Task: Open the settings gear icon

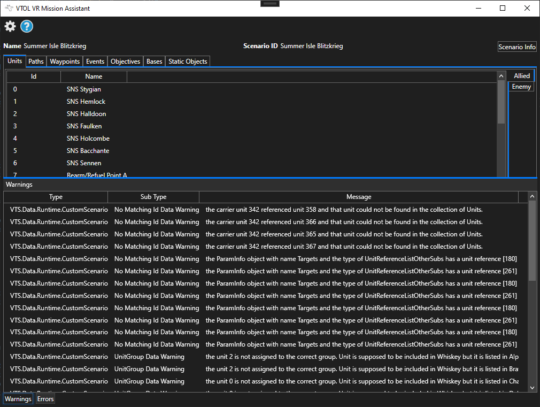Action: point(10,26)
